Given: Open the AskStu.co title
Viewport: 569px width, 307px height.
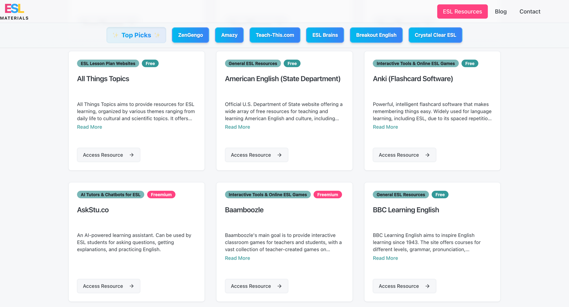Looking at the screenshot, I should point(93,210).
